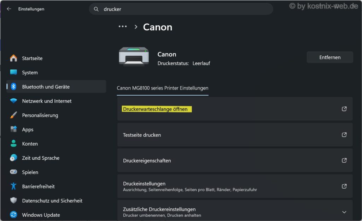Click external-link icon for Testseite drucken

pyautogui.click(x=344, y=134)
